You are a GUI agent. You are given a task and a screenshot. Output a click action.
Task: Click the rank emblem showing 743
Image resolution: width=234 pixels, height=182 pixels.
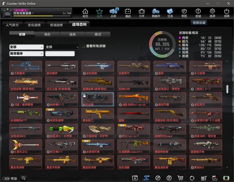pyautogui.click(x=7, y=13)
